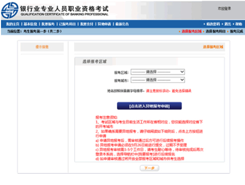Image resolution: width=245 pixels, height=185 pixels.
Task: Click the orange 选择报考区域 panel heading
Action: click(x=213, y=47)
